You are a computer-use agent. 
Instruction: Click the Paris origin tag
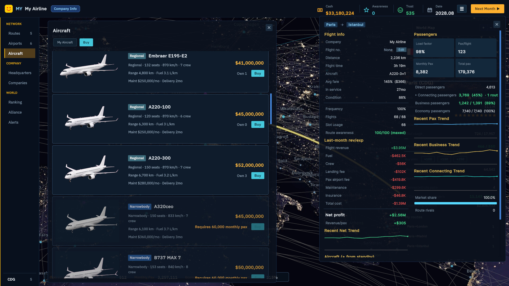tap(331, 25)
